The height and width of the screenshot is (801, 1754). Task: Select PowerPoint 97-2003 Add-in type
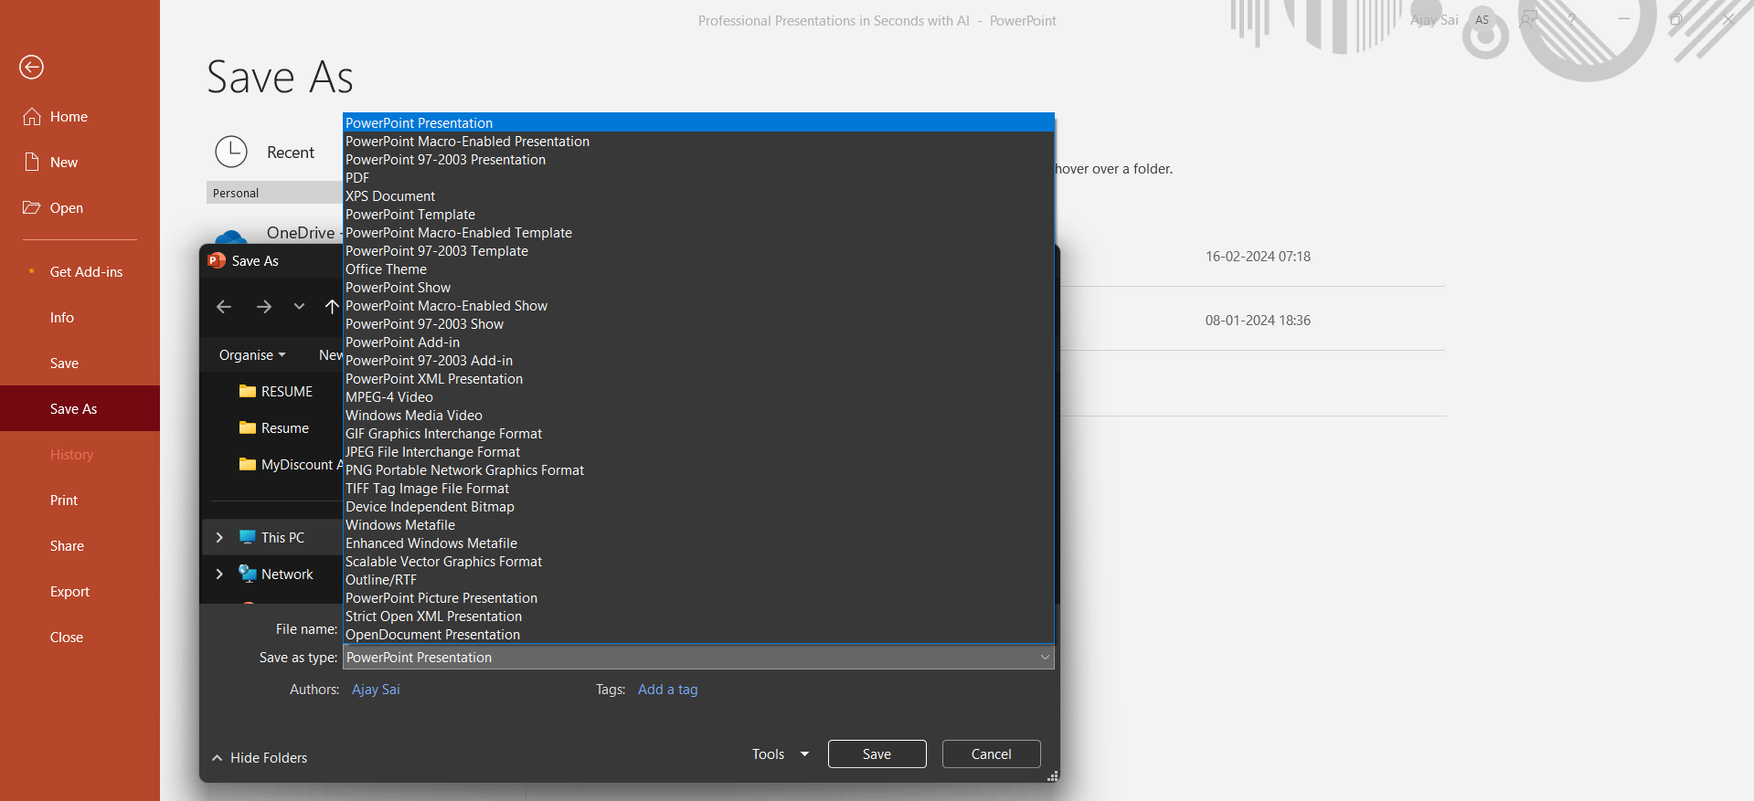click(x=698, y=361)
